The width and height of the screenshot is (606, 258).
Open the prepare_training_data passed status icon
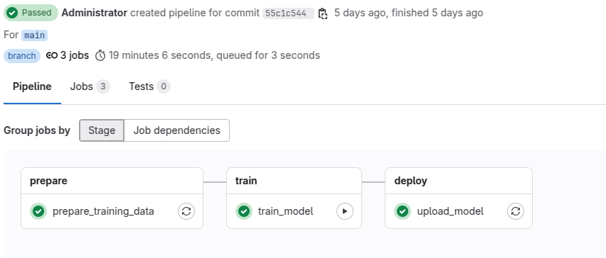click(38, 211)
